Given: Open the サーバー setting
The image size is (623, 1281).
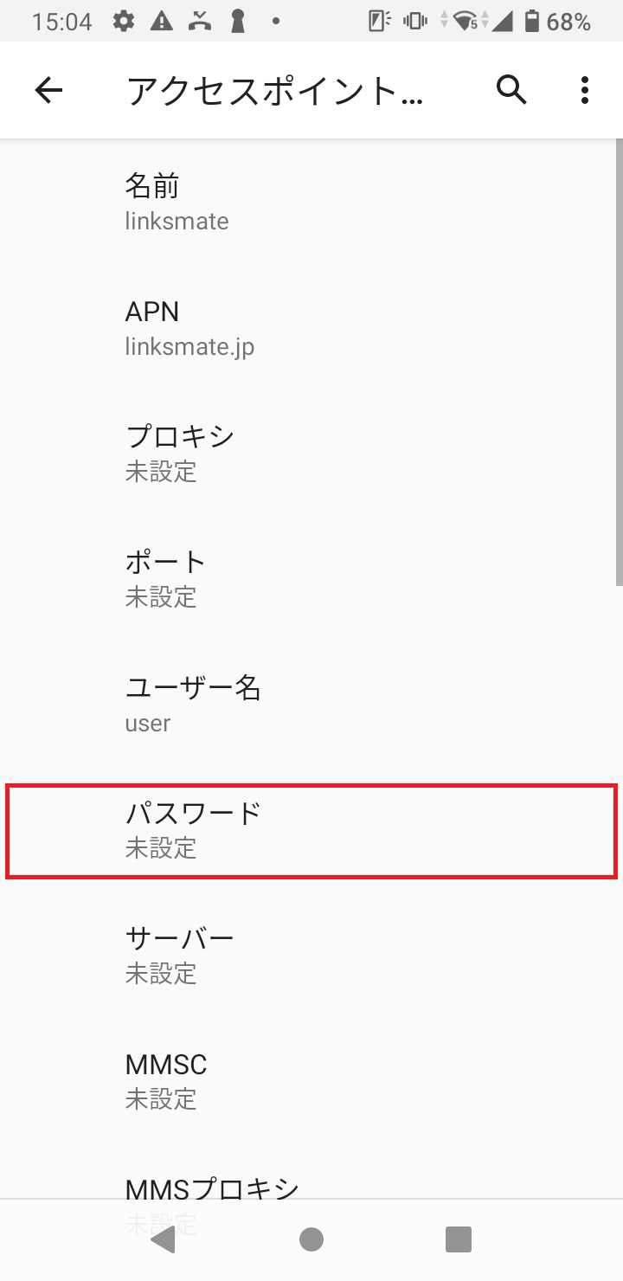Looking at the screenshot, I should point(311,954).
